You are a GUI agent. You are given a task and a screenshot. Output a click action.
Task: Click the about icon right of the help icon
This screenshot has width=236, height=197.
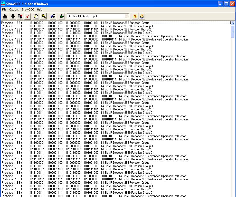pos(141,16)
